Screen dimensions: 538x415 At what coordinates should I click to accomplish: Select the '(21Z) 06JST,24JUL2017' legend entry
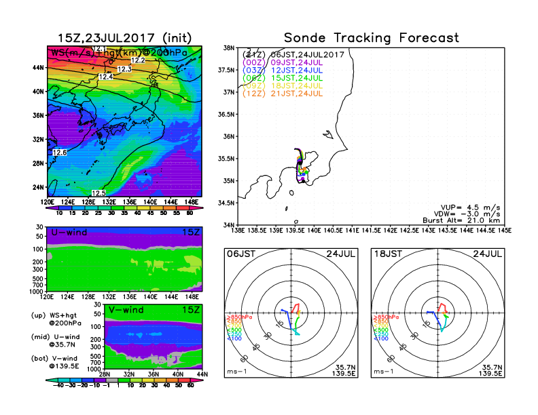pyautogui.click(x=293, y=55)
